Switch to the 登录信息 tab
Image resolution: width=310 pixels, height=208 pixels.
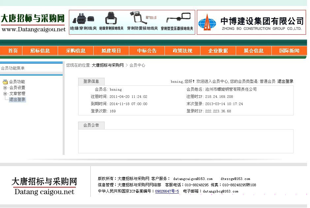(x=91, y=81)
